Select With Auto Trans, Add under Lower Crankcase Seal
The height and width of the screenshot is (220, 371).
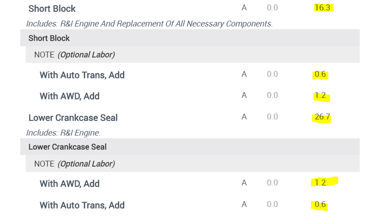click(82, 205)
